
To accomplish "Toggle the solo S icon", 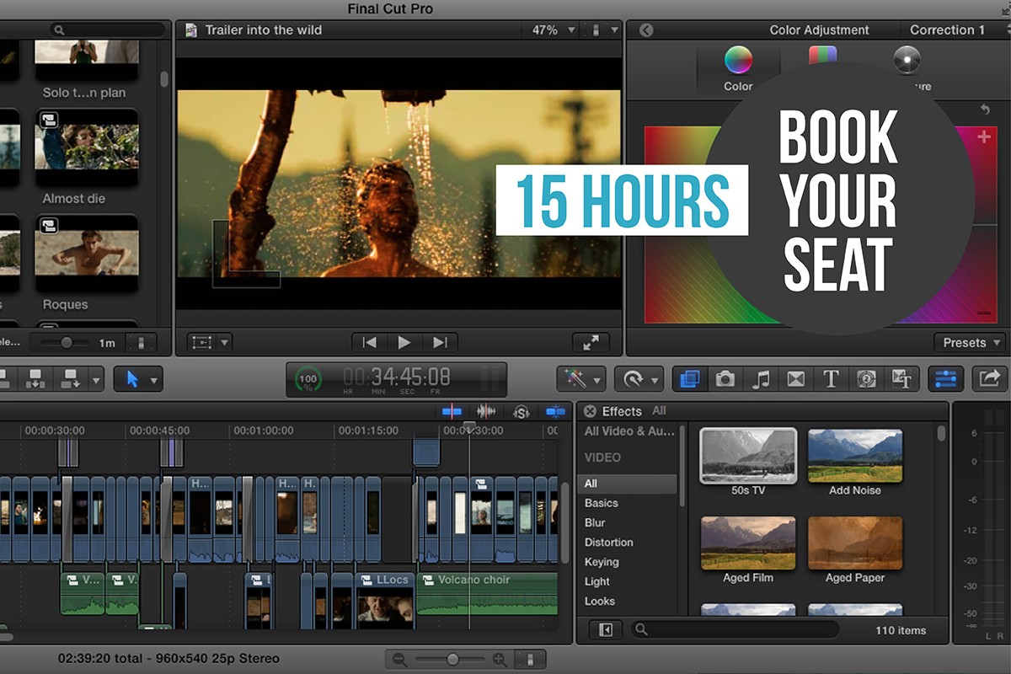I will 522,411.
